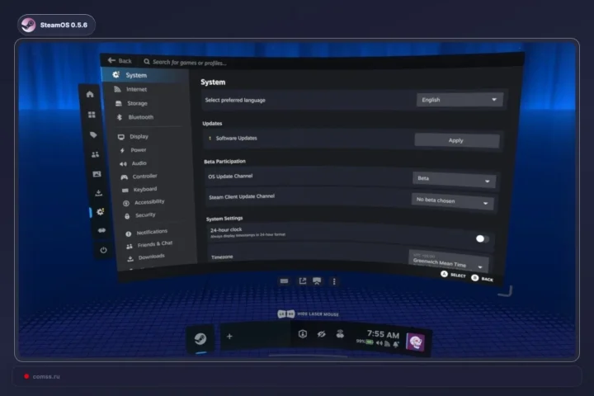Open the Security settings category
Viewport: 594px width, 396px height.
[145, 214]
